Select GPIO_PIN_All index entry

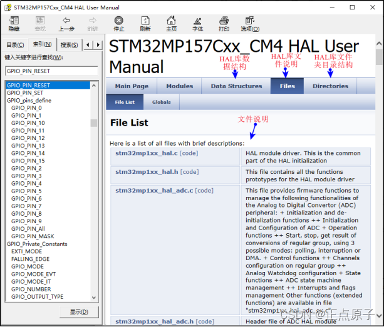(x=28, y=229)
